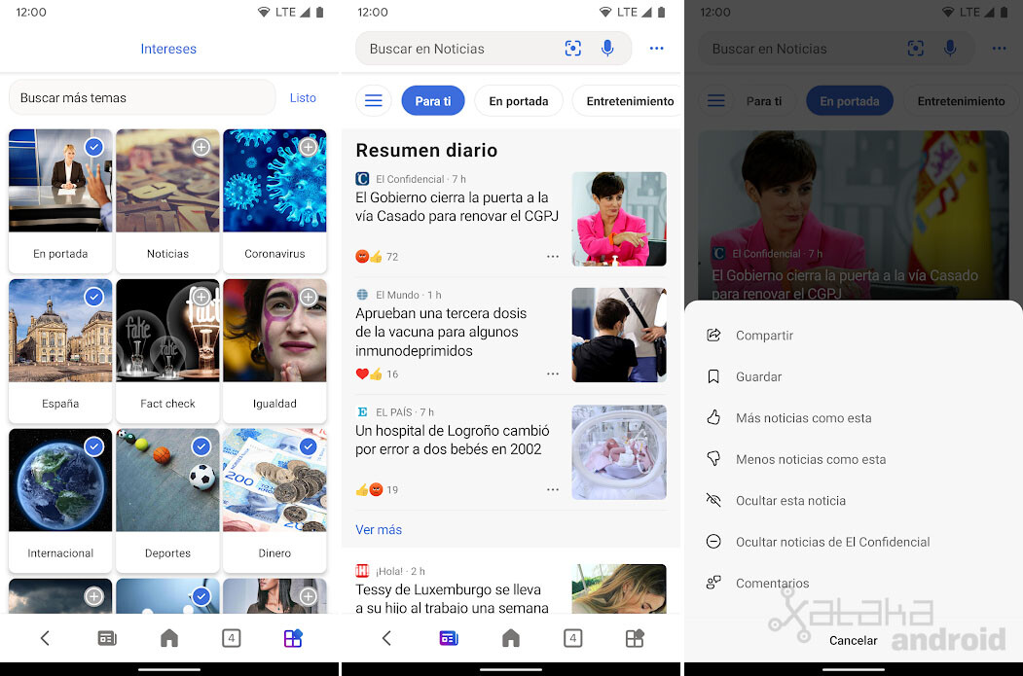Tap Cancelar to dismiss the article menu

(853, 640)
